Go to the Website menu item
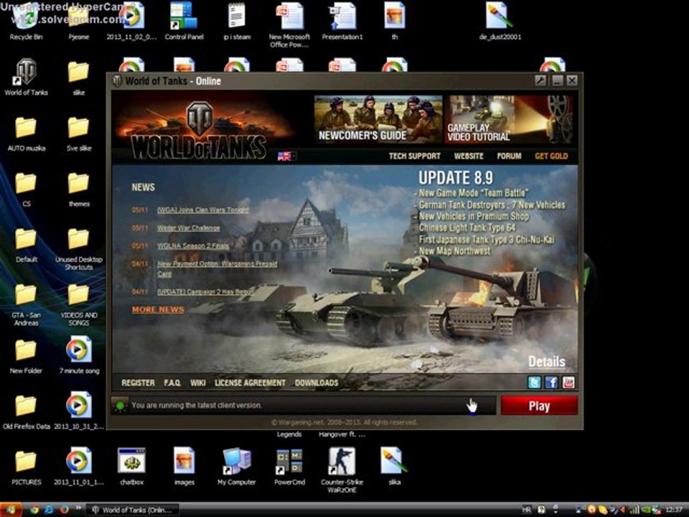The width and height of the screenshot is (689, 517). 469,156
